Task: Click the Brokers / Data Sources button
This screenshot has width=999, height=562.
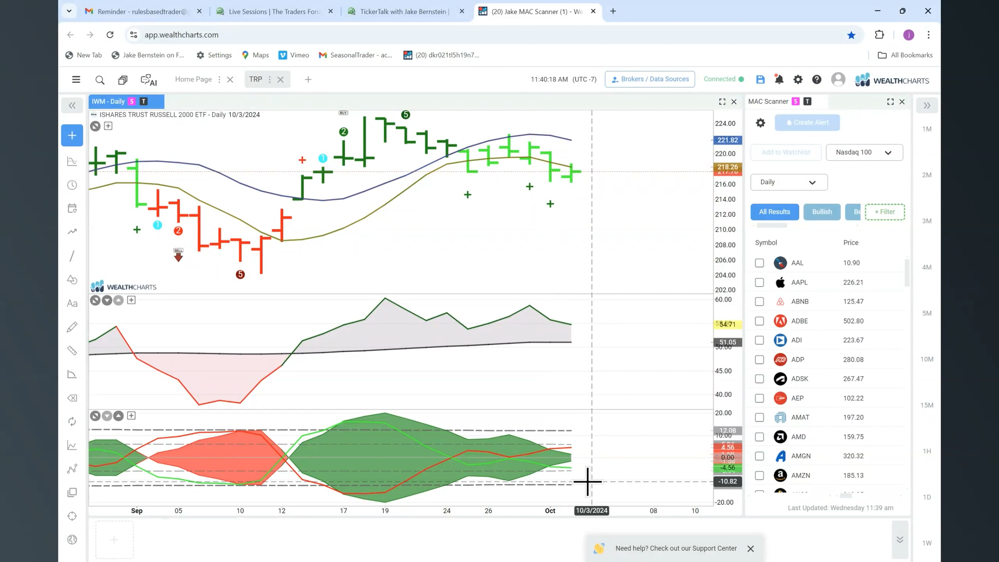Action: 650,79
